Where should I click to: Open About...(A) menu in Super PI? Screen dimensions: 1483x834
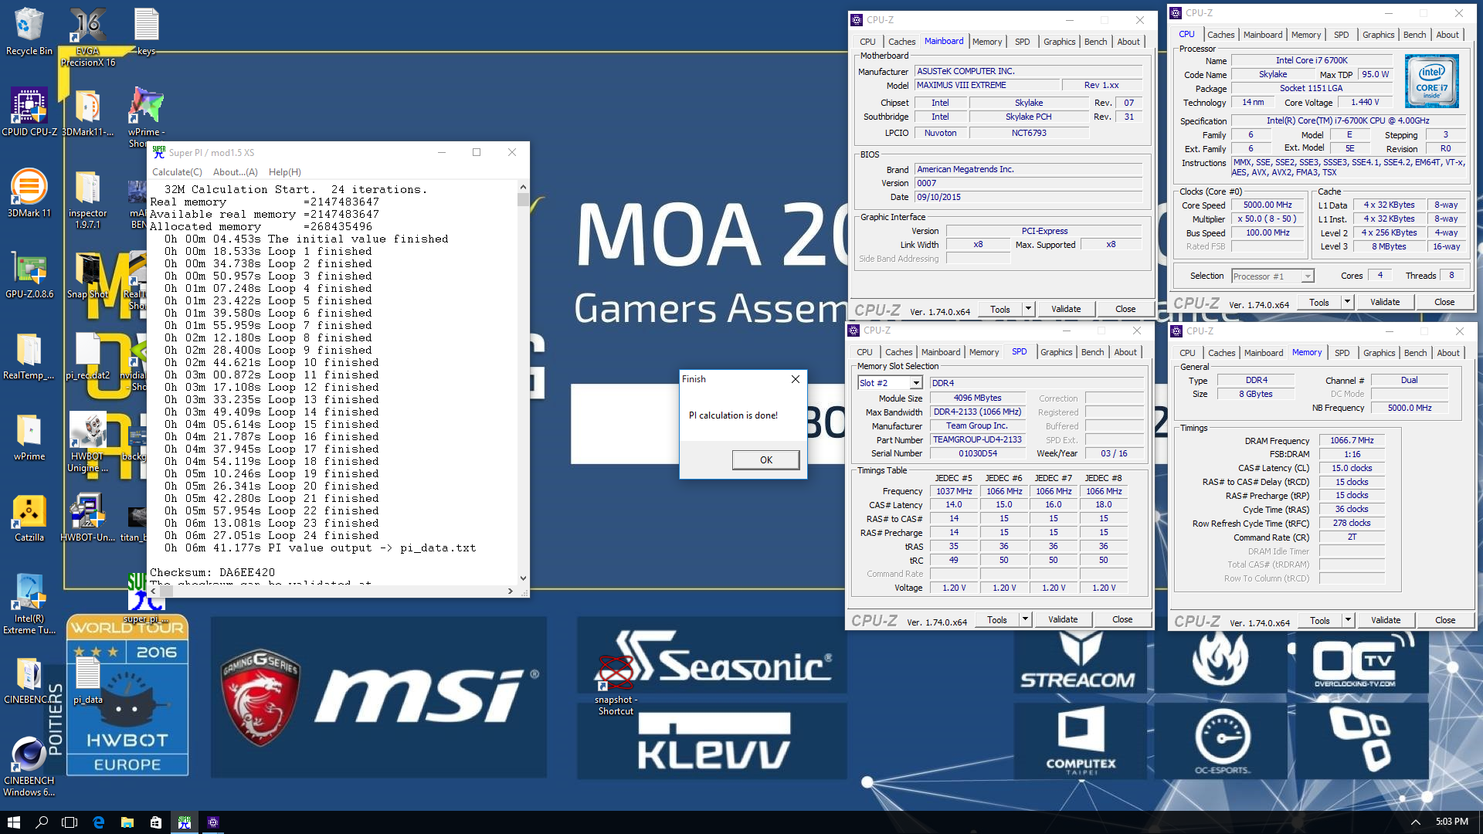pyautogui.click(x=235, y=172)
